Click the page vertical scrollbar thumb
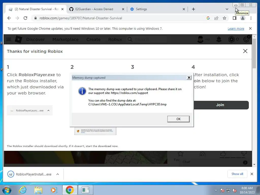Screen dimensions: 260x195 pos(254,53)
